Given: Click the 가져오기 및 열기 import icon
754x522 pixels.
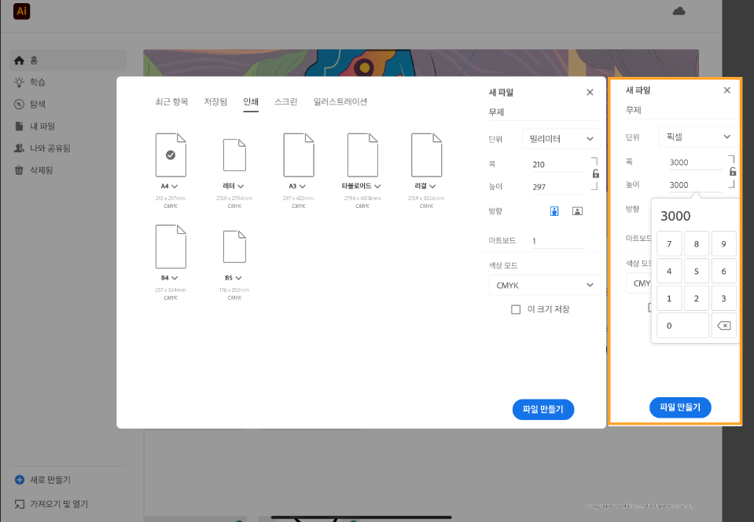Looking at the screenshot, I should [18, 503].
